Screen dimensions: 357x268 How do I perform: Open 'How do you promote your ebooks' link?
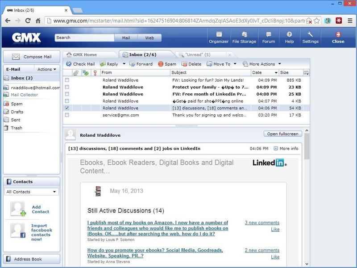click(x=155, y=253)
